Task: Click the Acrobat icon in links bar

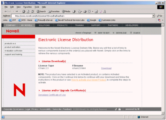Action: pos(159,20)
